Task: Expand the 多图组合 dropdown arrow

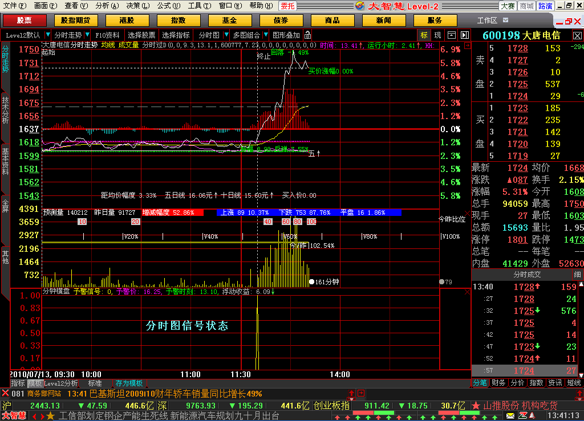Action: [x=266, y=35]
